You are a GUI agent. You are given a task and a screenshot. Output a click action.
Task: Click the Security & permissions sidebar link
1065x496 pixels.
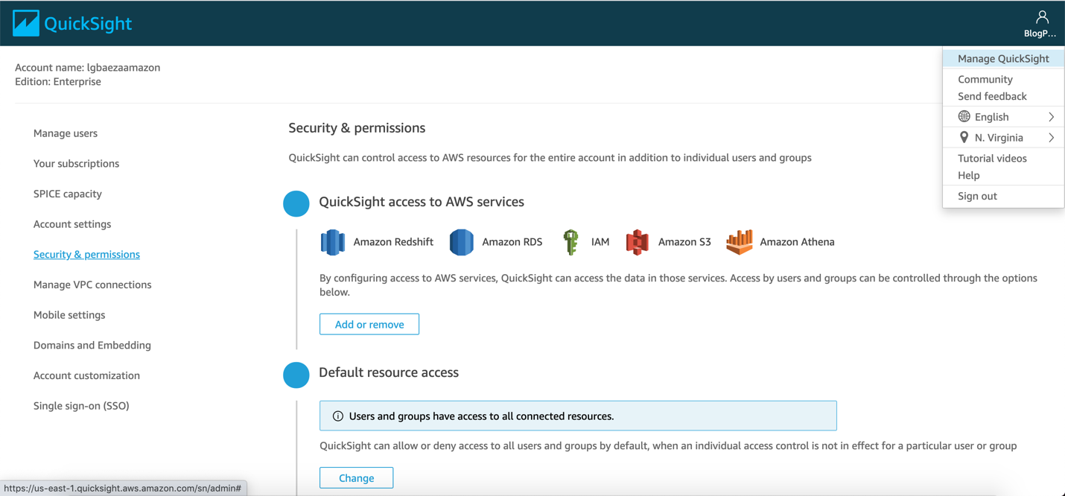(x=86, y=254)
